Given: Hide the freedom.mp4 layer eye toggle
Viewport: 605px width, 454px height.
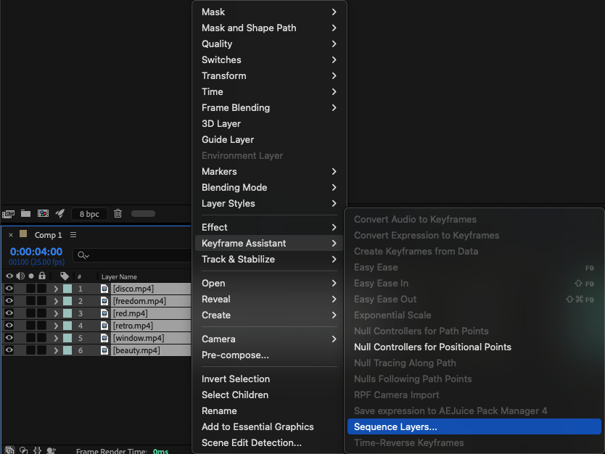Looking at the screenshot, I should pyautogui.click(x=9, y=301).
